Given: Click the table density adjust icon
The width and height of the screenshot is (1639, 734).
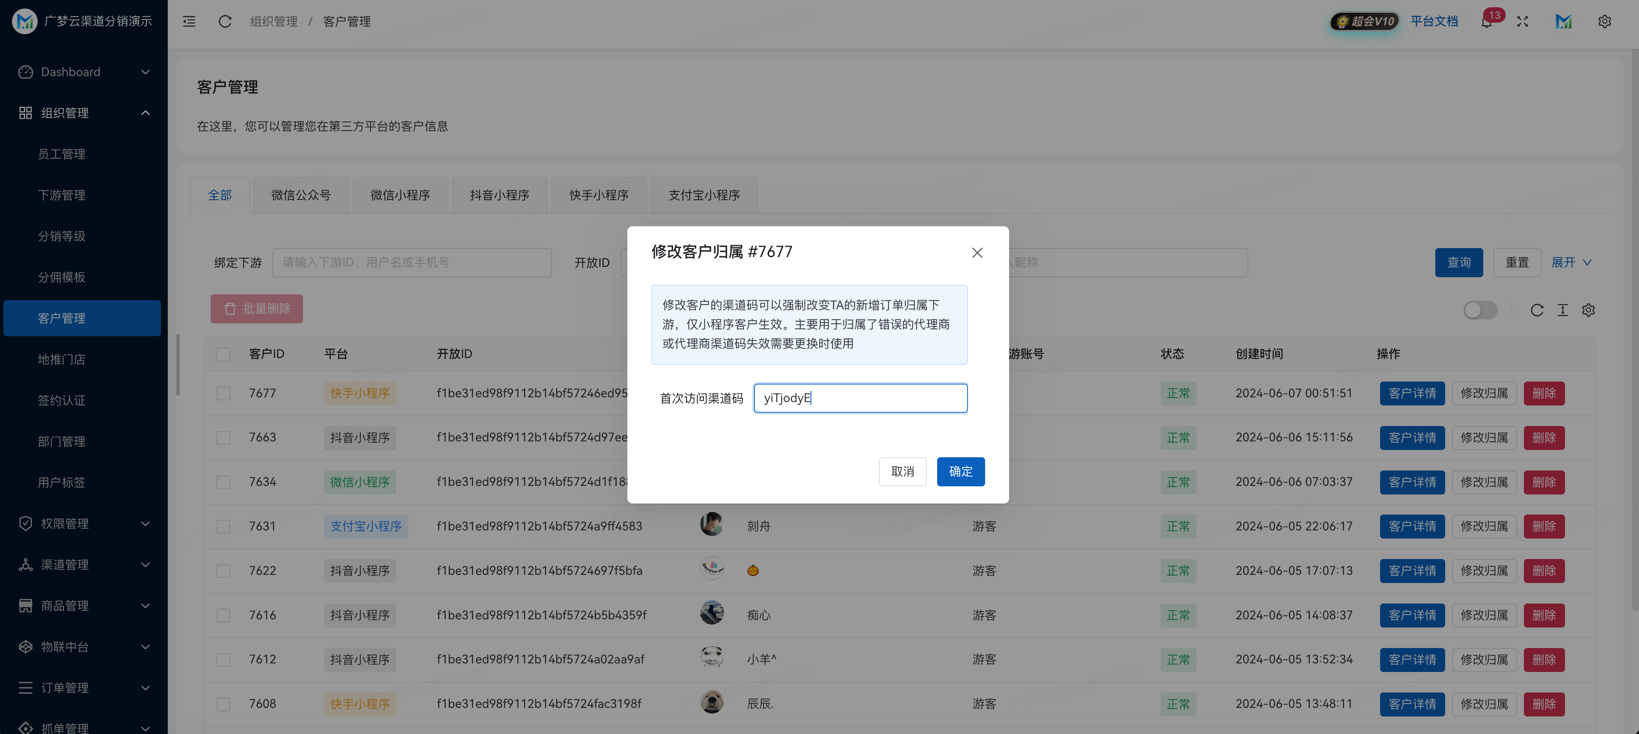Looking at the screenshot, I should (x=1563, y=311).
